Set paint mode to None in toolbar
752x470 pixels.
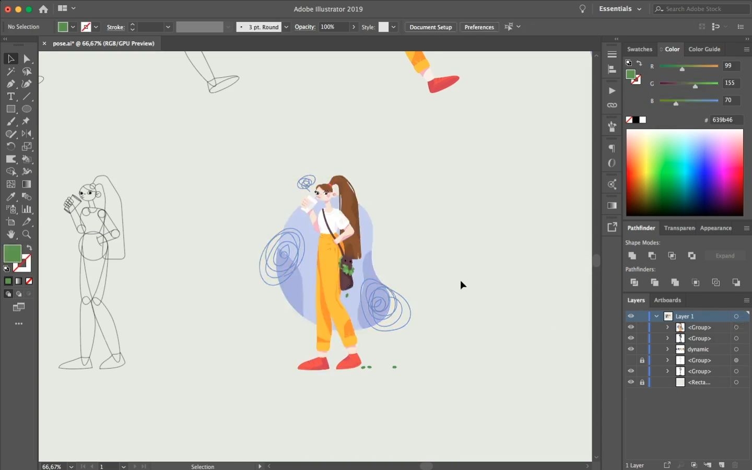[x=29, y=281]
